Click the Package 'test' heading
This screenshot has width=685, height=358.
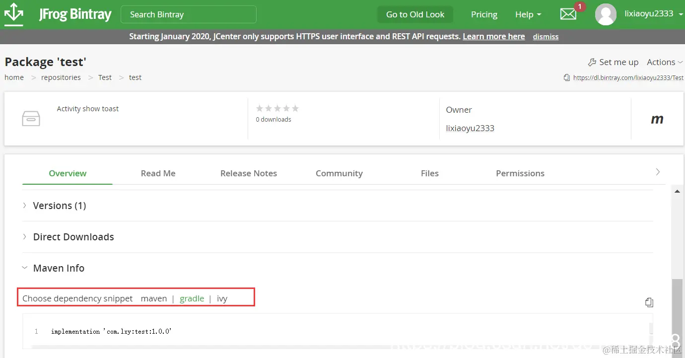[x=46, y=62]
